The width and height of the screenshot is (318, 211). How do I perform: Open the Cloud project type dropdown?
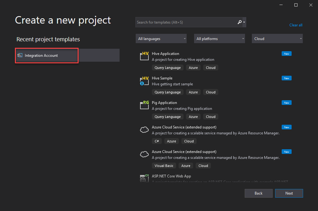tap(277, 38)
